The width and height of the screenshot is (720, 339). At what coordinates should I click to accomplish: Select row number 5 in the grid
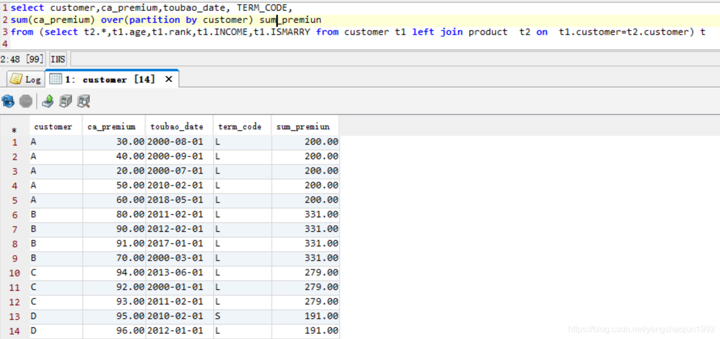[x=15, y=200]
